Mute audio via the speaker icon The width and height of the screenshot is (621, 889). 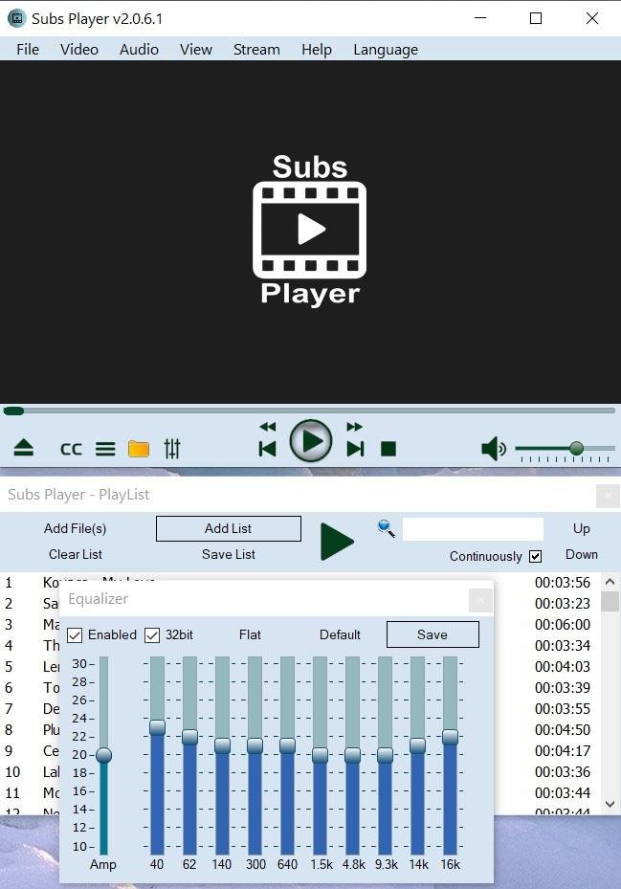494,449
